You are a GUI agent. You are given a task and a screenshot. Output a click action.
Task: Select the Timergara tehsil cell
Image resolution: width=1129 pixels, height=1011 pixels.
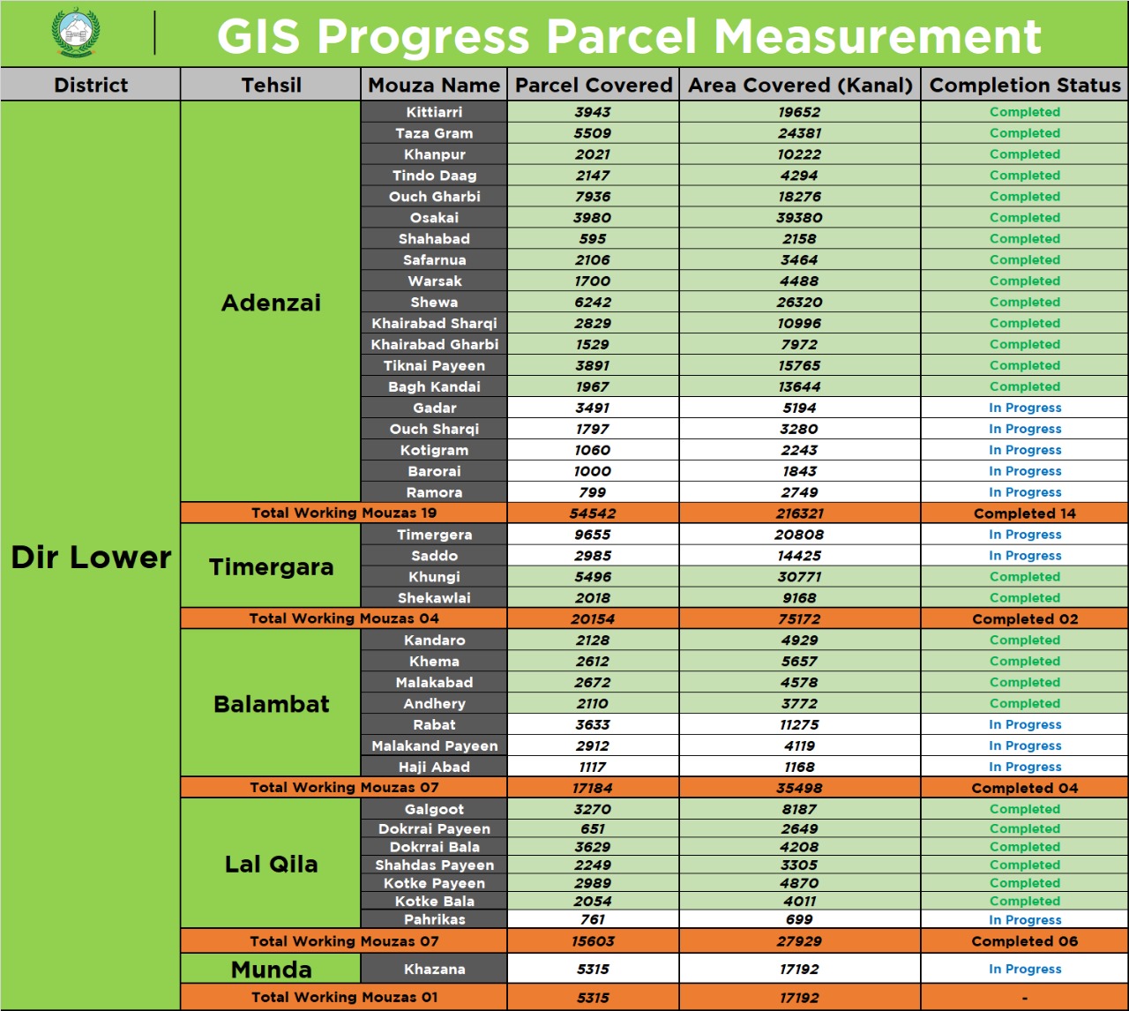click(x=271, y=566)
